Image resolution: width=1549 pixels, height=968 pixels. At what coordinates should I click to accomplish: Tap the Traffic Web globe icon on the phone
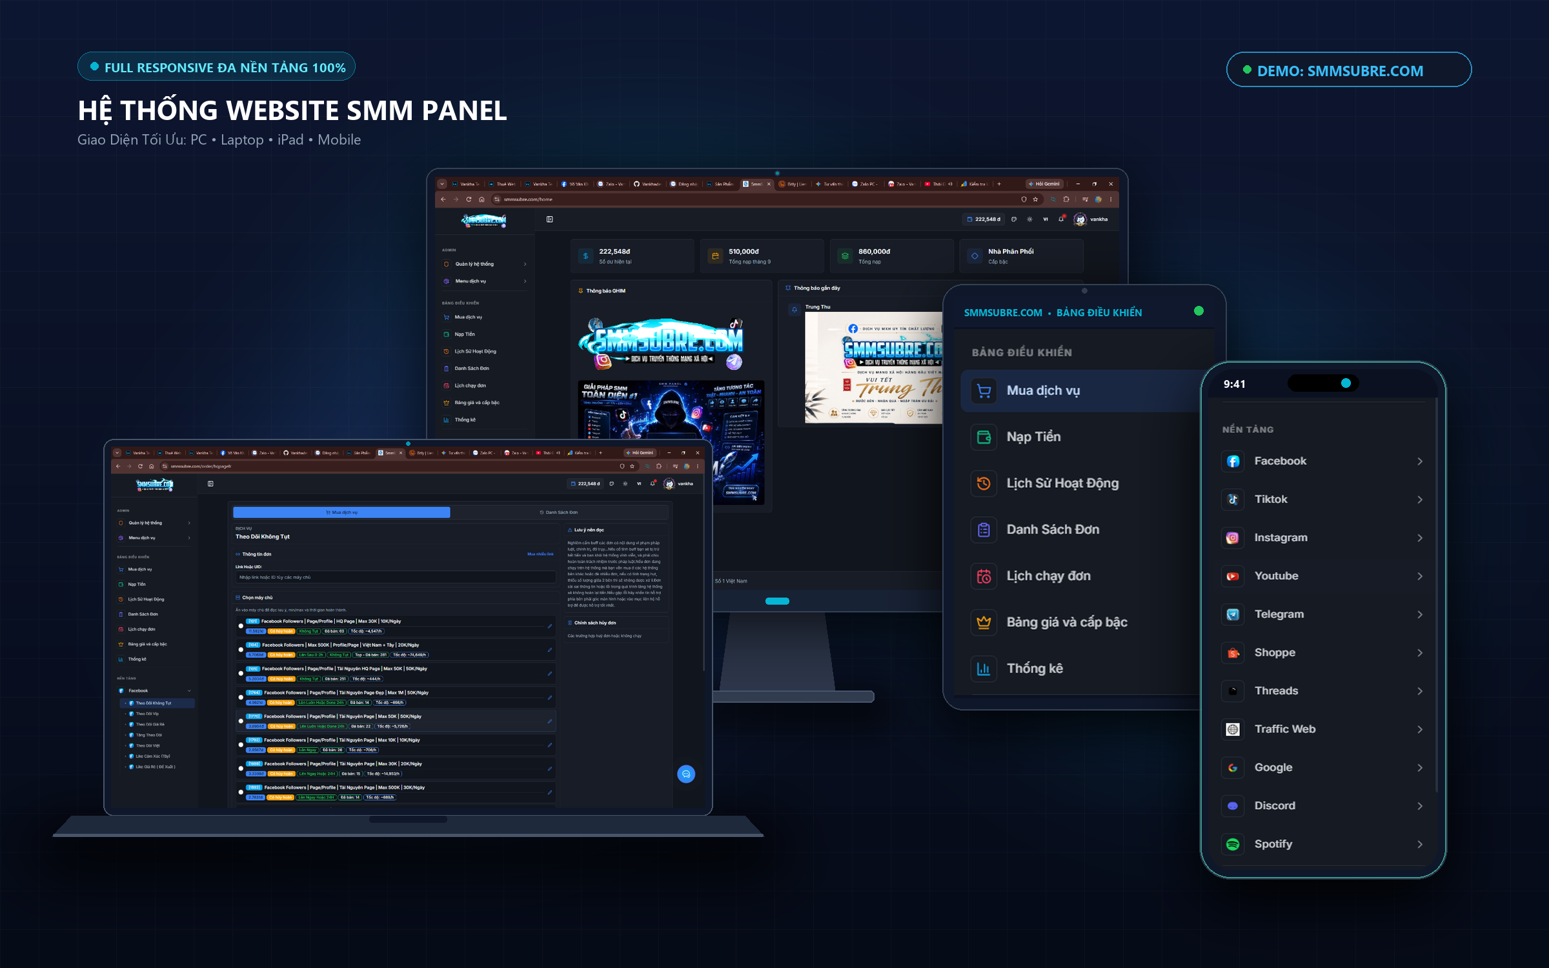[1233, 729]
